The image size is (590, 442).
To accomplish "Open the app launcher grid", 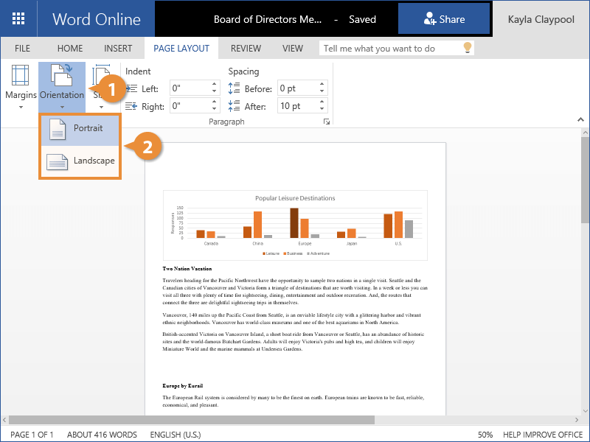I will [x=18, y=20].
